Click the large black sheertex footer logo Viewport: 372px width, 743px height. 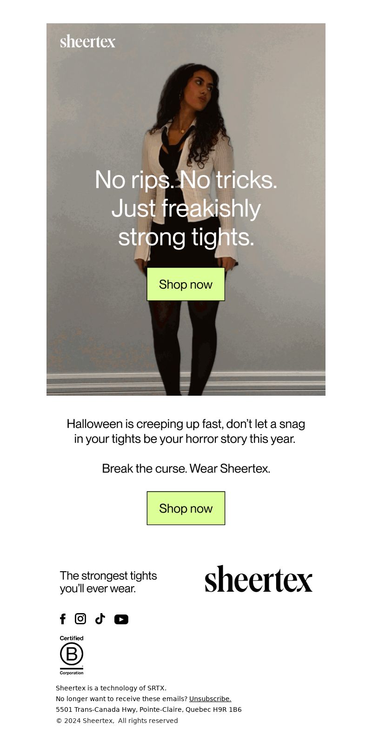[259, 579]
